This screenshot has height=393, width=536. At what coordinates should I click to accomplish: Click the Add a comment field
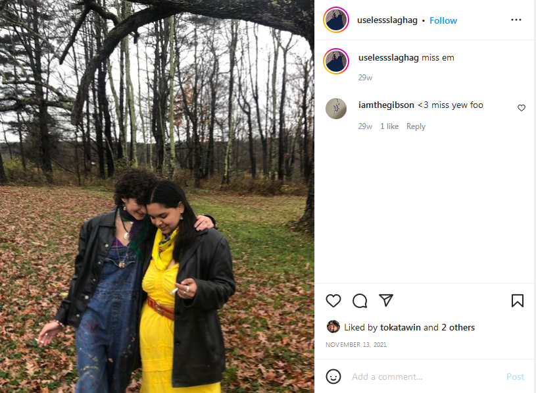tap(424, 377)
